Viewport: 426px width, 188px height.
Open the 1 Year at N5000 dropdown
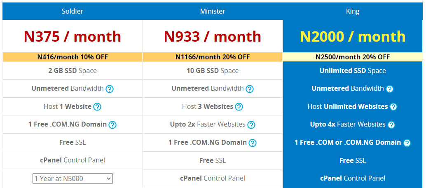pyautogui.click(x=73, y=179)
